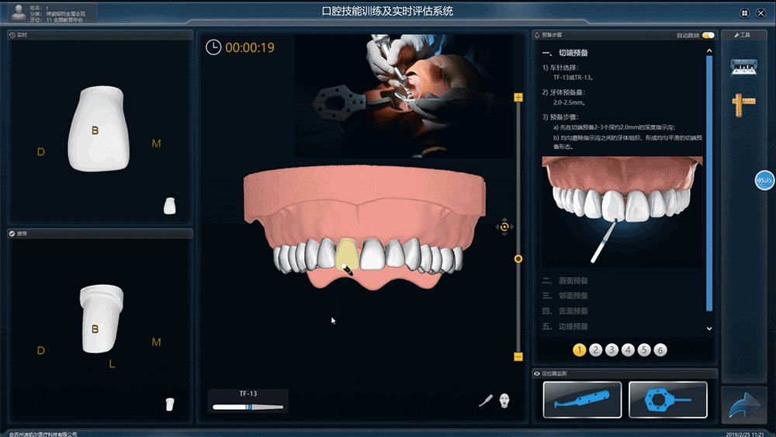This screenshot has width=776, height=437.
Task: Select the blue handpiece locator thumbnail
Action: tap(582, 400)
